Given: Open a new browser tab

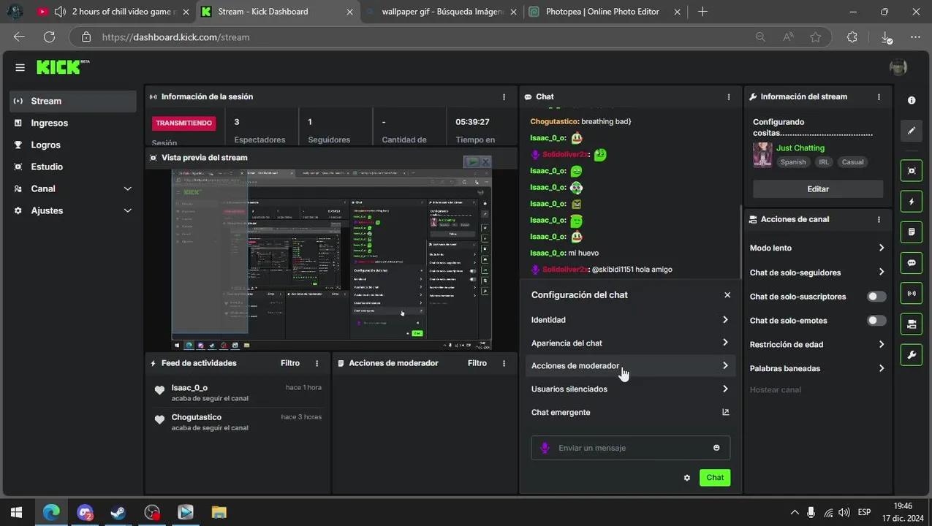Looking at the screenshot, I should pyautogui.click(x=702, y=12).
